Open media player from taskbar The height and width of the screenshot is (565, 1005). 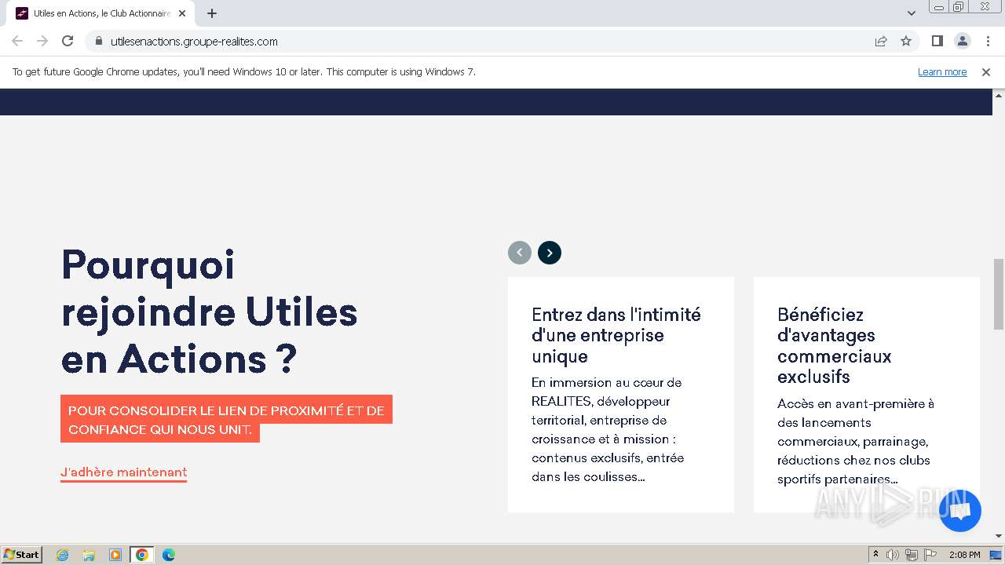pos(115,555)
